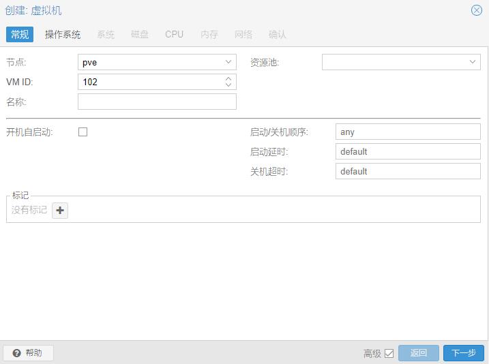Enable the 开机自启动 checkbox
The height and width of the screenshot is (364, 489).
point(83,132)
